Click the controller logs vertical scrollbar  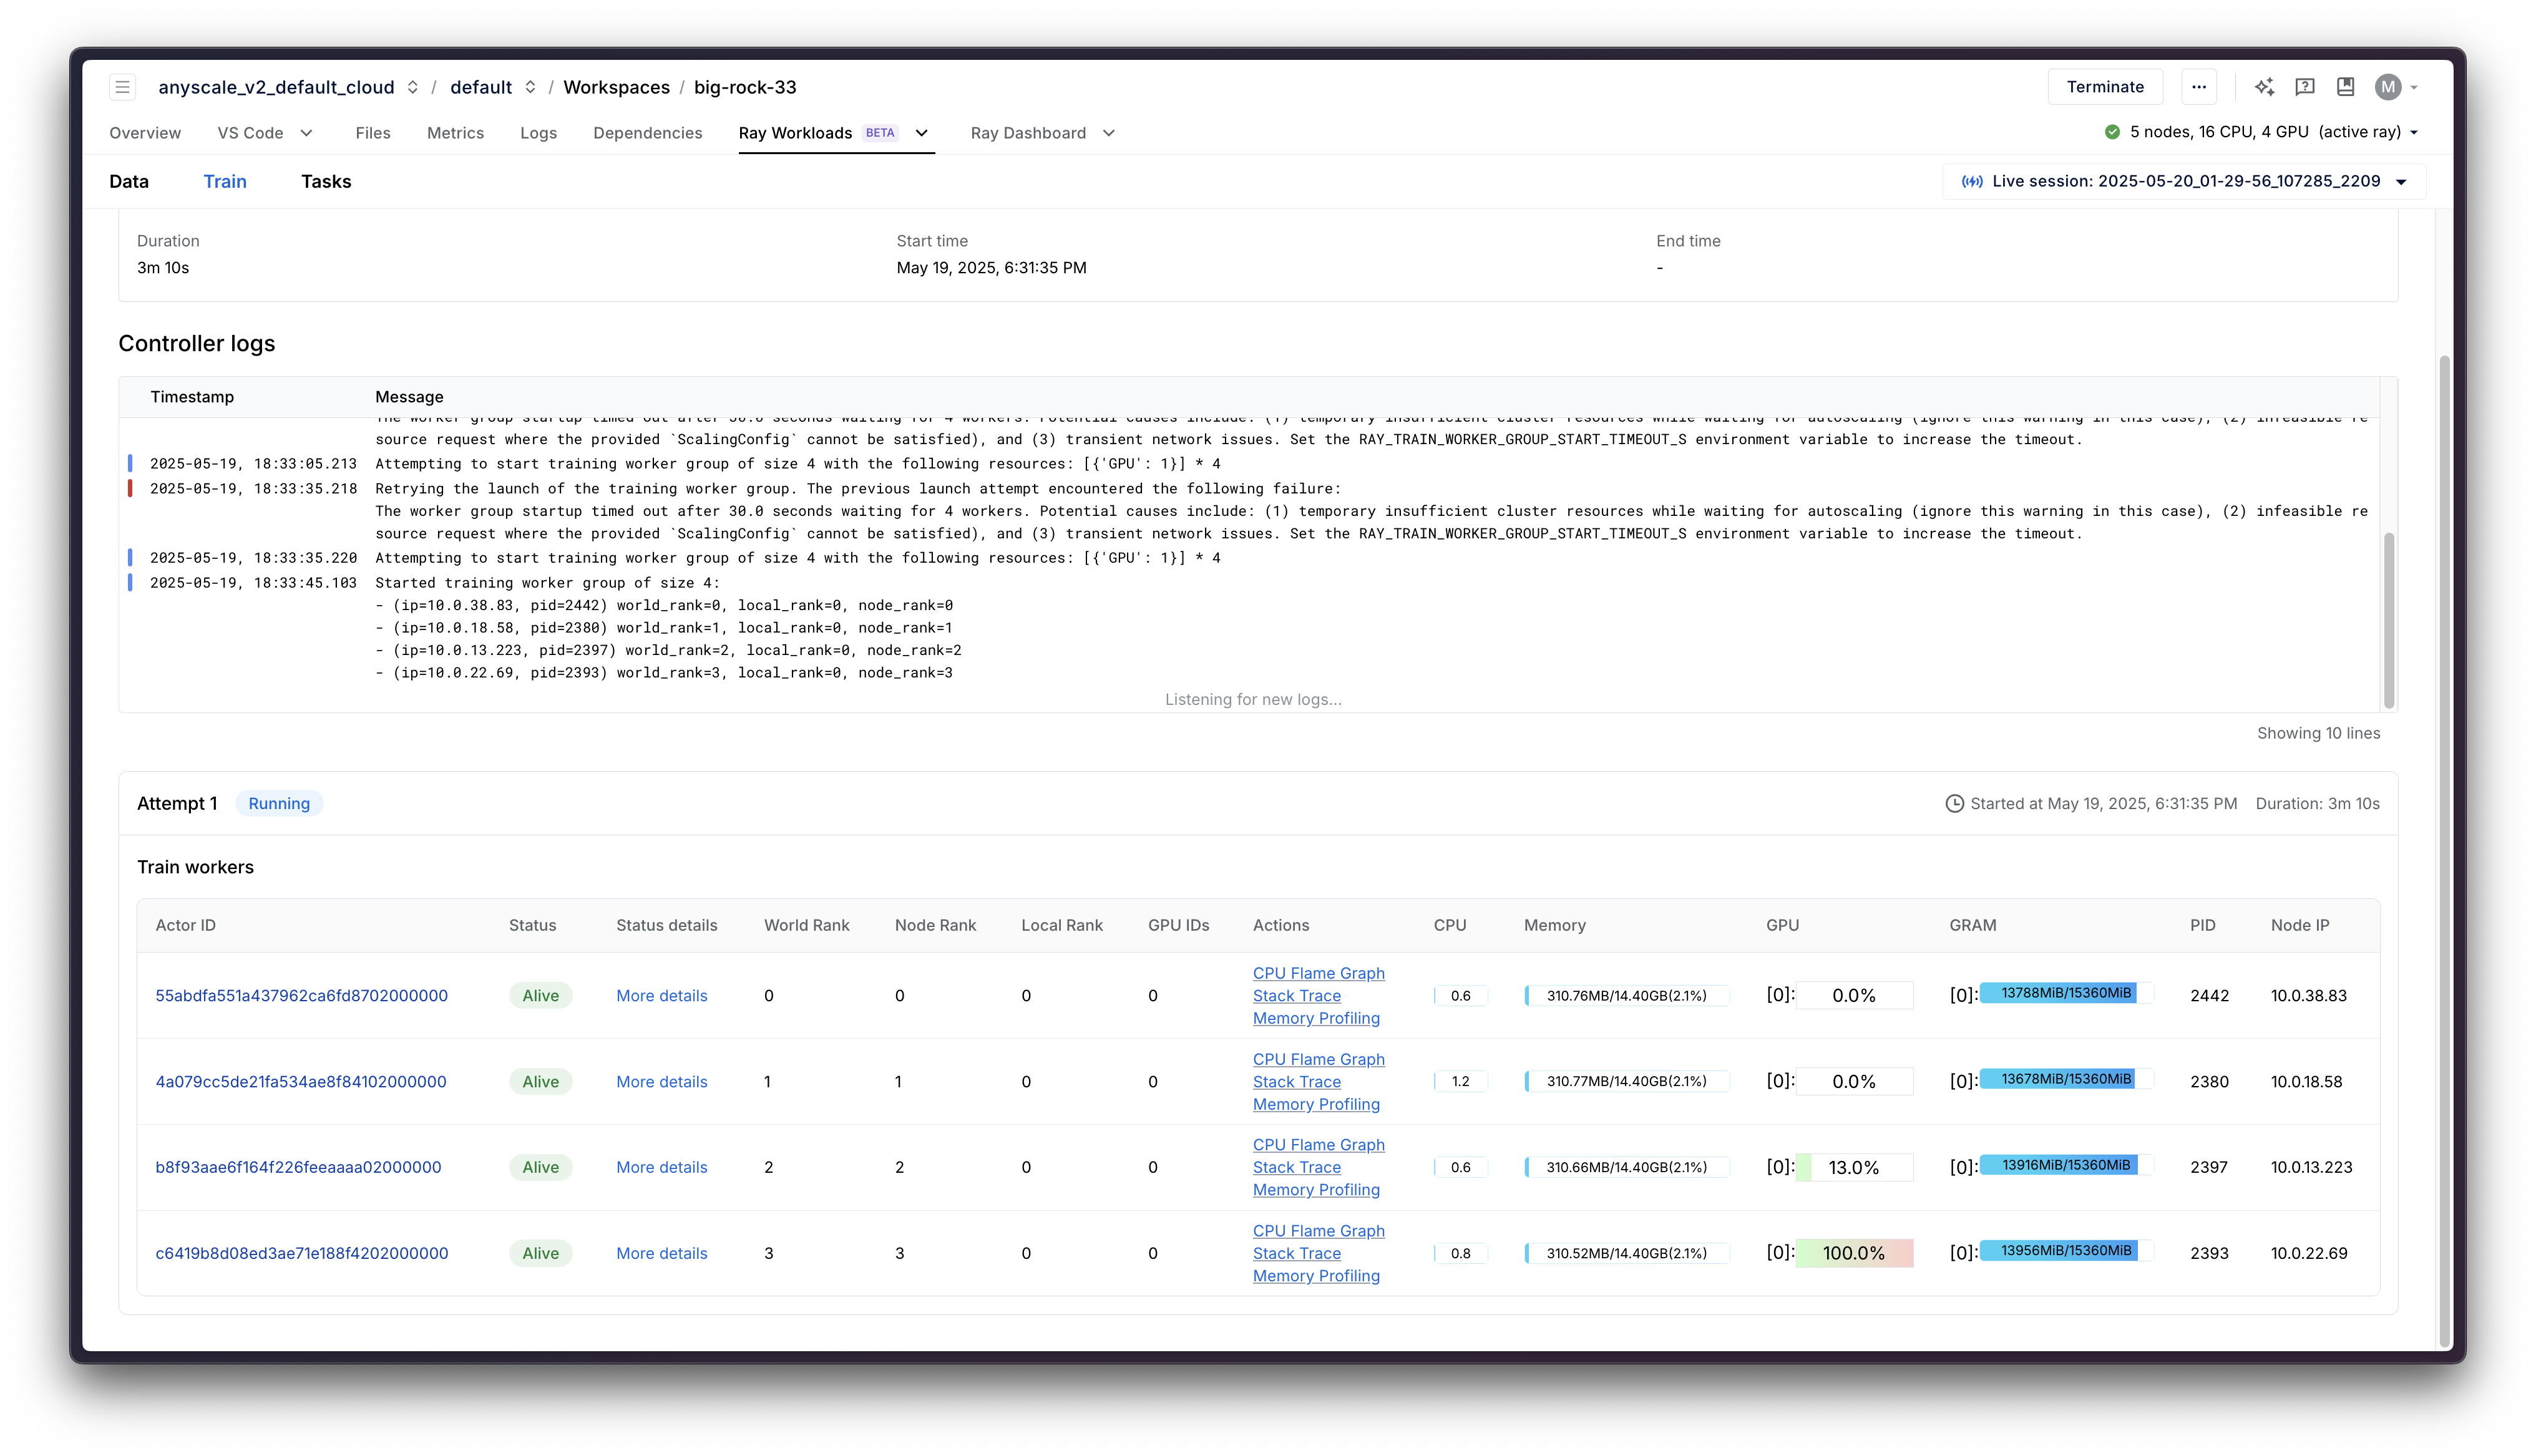coord(2389,620)
